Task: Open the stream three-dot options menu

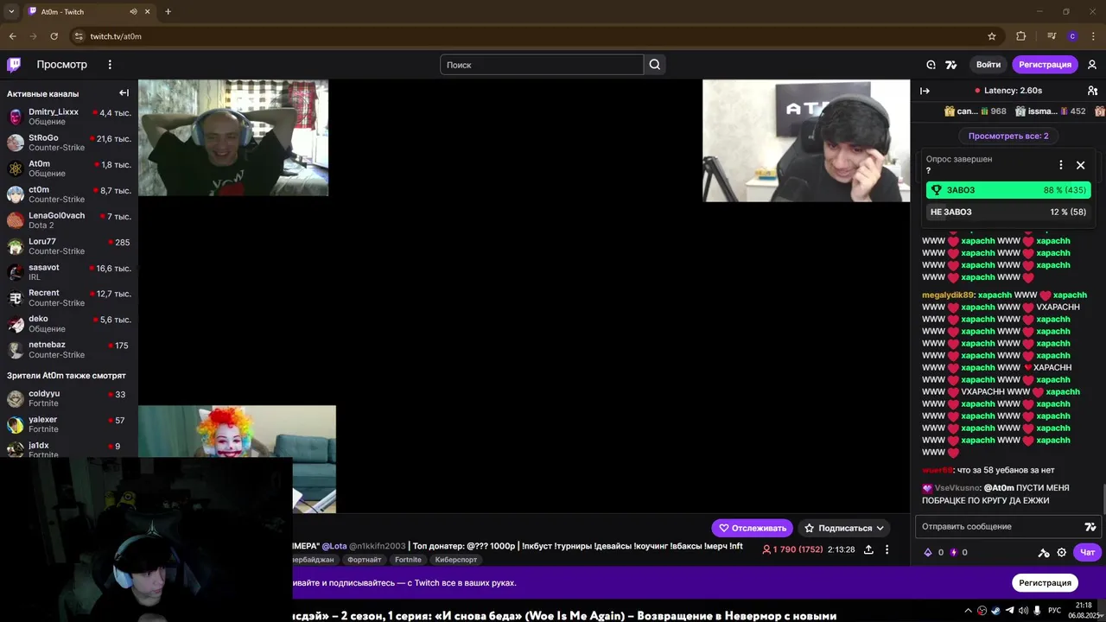Action: tap(887, 549)
